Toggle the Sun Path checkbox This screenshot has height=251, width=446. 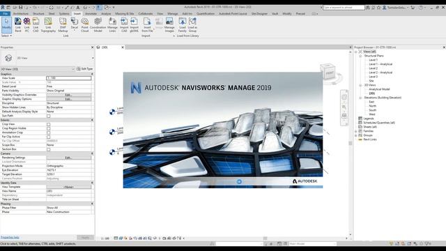49,116
